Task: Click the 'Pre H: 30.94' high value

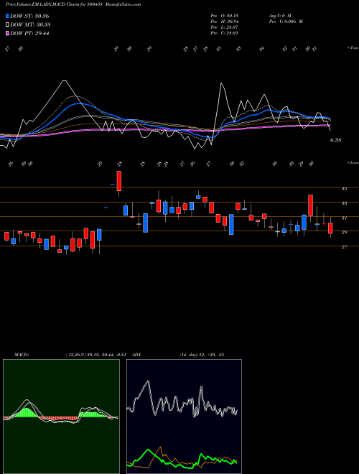Action: pyautogui.click(x=224, y=22)
